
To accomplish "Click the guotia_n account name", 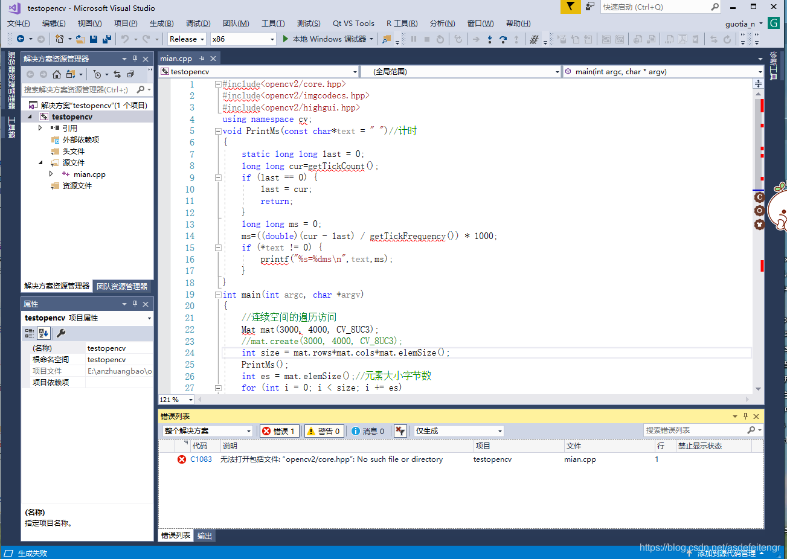I will [x=740, y=24].
